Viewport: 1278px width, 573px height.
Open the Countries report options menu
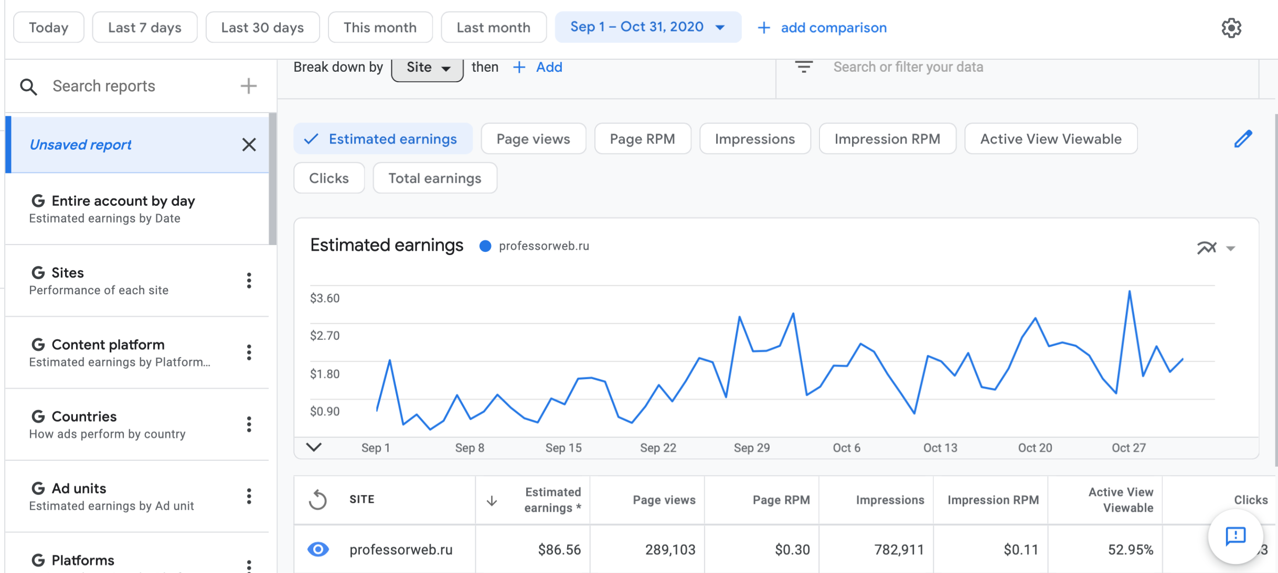[249, 424]
